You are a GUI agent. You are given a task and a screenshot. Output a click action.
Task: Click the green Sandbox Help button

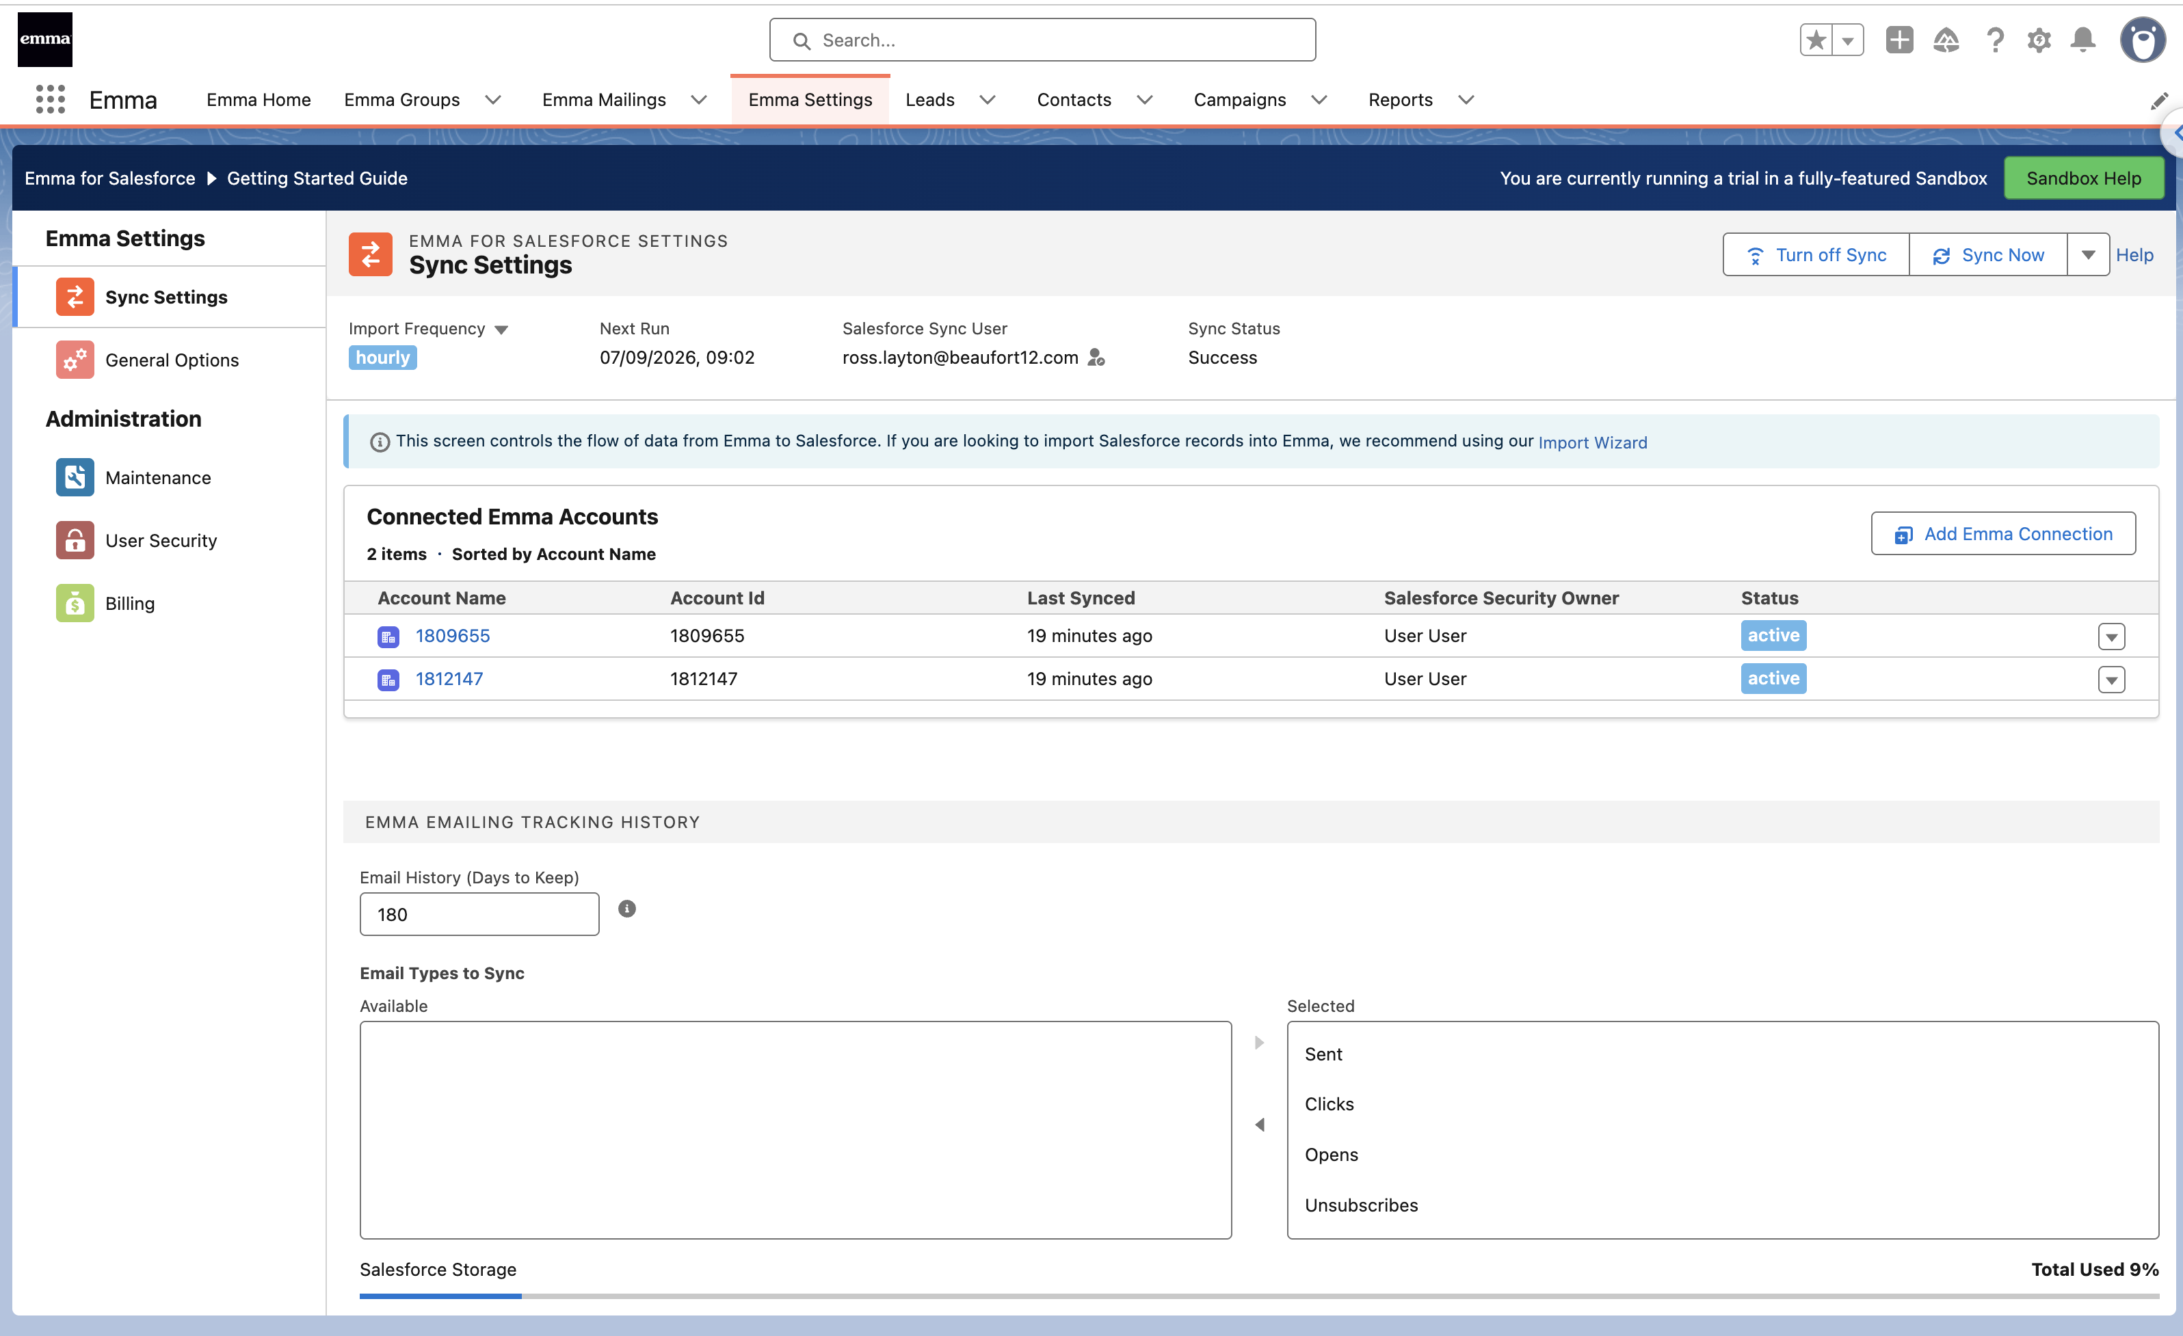point(2084,177)
